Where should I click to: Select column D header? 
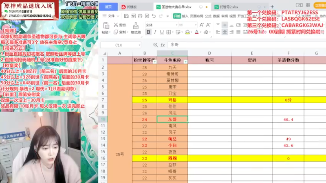click(x=209, y=53)
